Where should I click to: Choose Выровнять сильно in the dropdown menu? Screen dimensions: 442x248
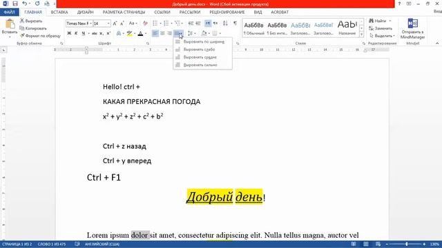point(203,65)
